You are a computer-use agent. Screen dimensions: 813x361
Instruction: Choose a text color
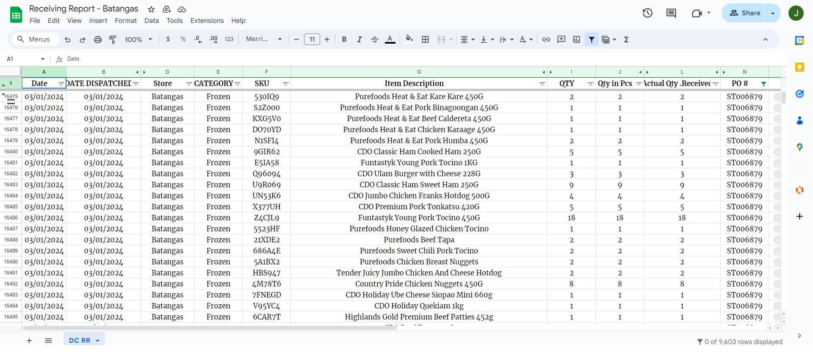[390, 39]
